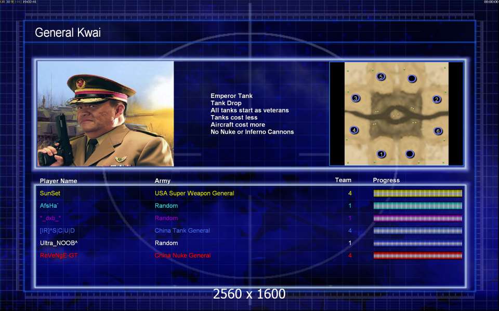Click the empty start slot beside position 1

coord(410,154)
